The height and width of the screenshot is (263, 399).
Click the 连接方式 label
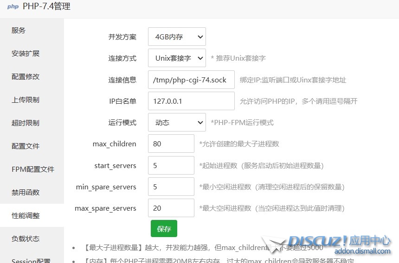click(122, 58)
